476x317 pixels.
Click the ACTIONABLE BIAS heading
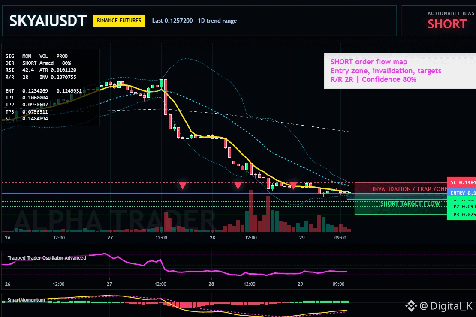pyautogui.click(x=451, y=13)
